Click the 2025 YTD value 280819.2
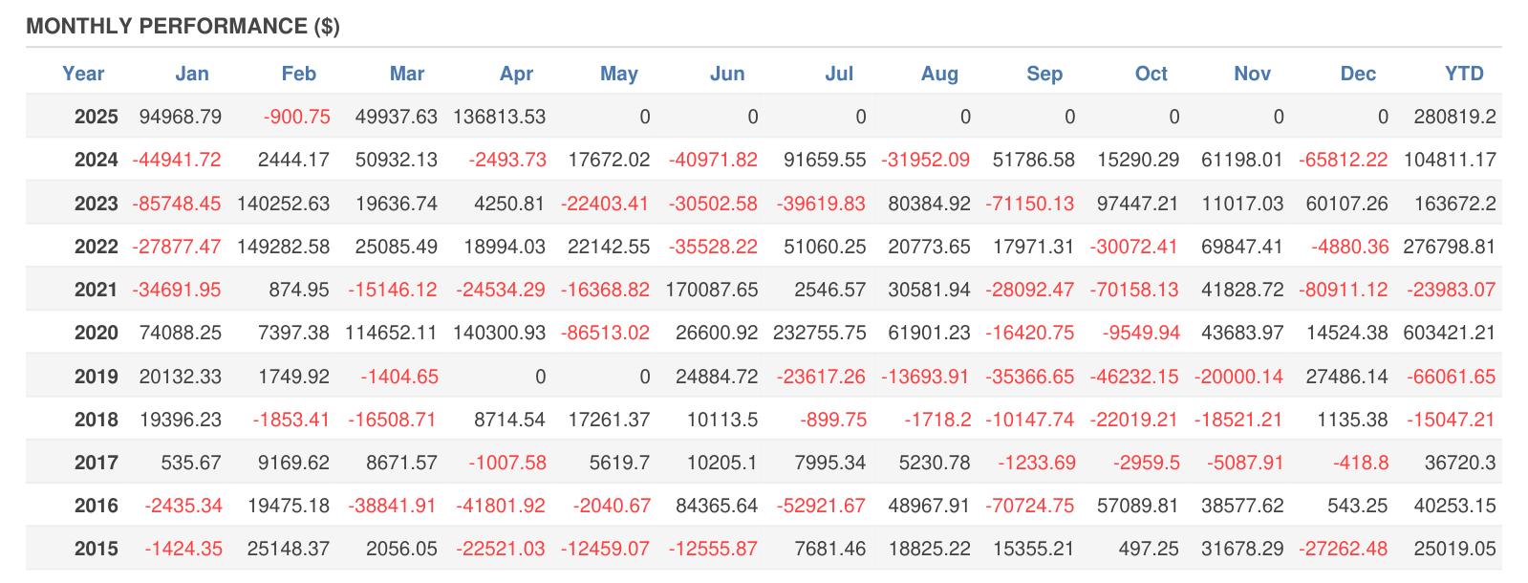 1454,117
